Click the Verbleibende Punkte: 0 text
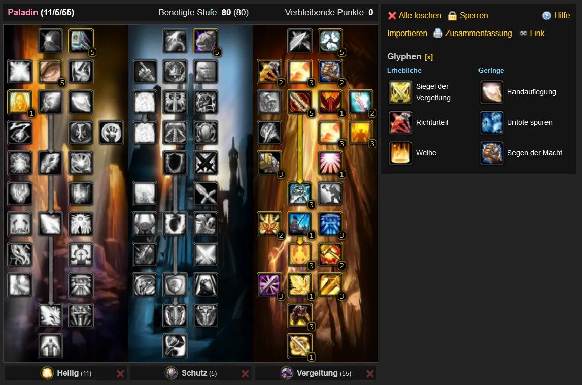The width and height of the screenshot is (582, 385). [x=329, y=13]
